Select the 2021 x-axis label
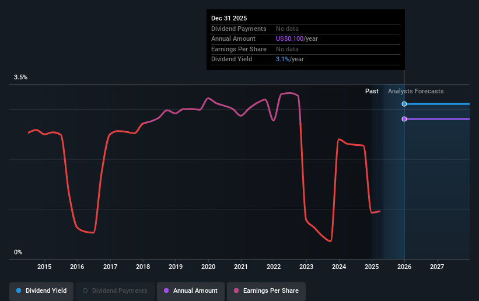479x301 pixels. (x=241, y=267)
